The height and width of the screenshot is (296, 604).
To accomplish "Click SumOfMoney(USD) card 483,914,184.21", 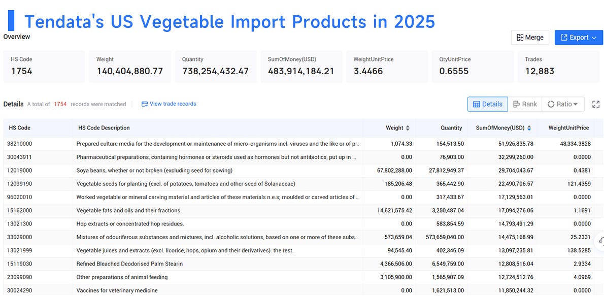I will click(301, 67).
